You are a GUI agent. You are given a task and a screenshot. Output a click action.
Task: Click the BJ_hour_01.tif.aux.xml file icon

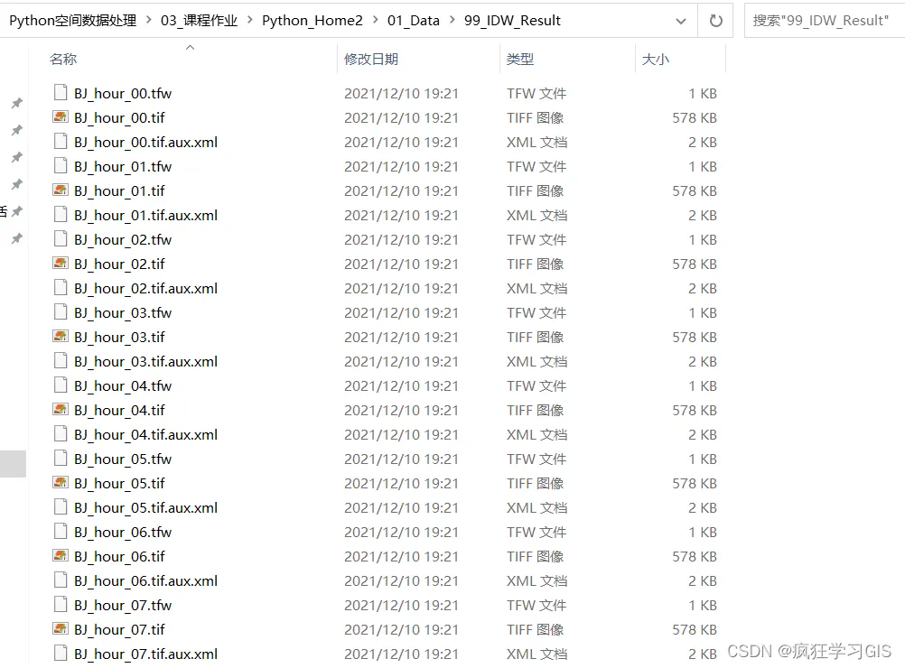[x=61, y=215]
